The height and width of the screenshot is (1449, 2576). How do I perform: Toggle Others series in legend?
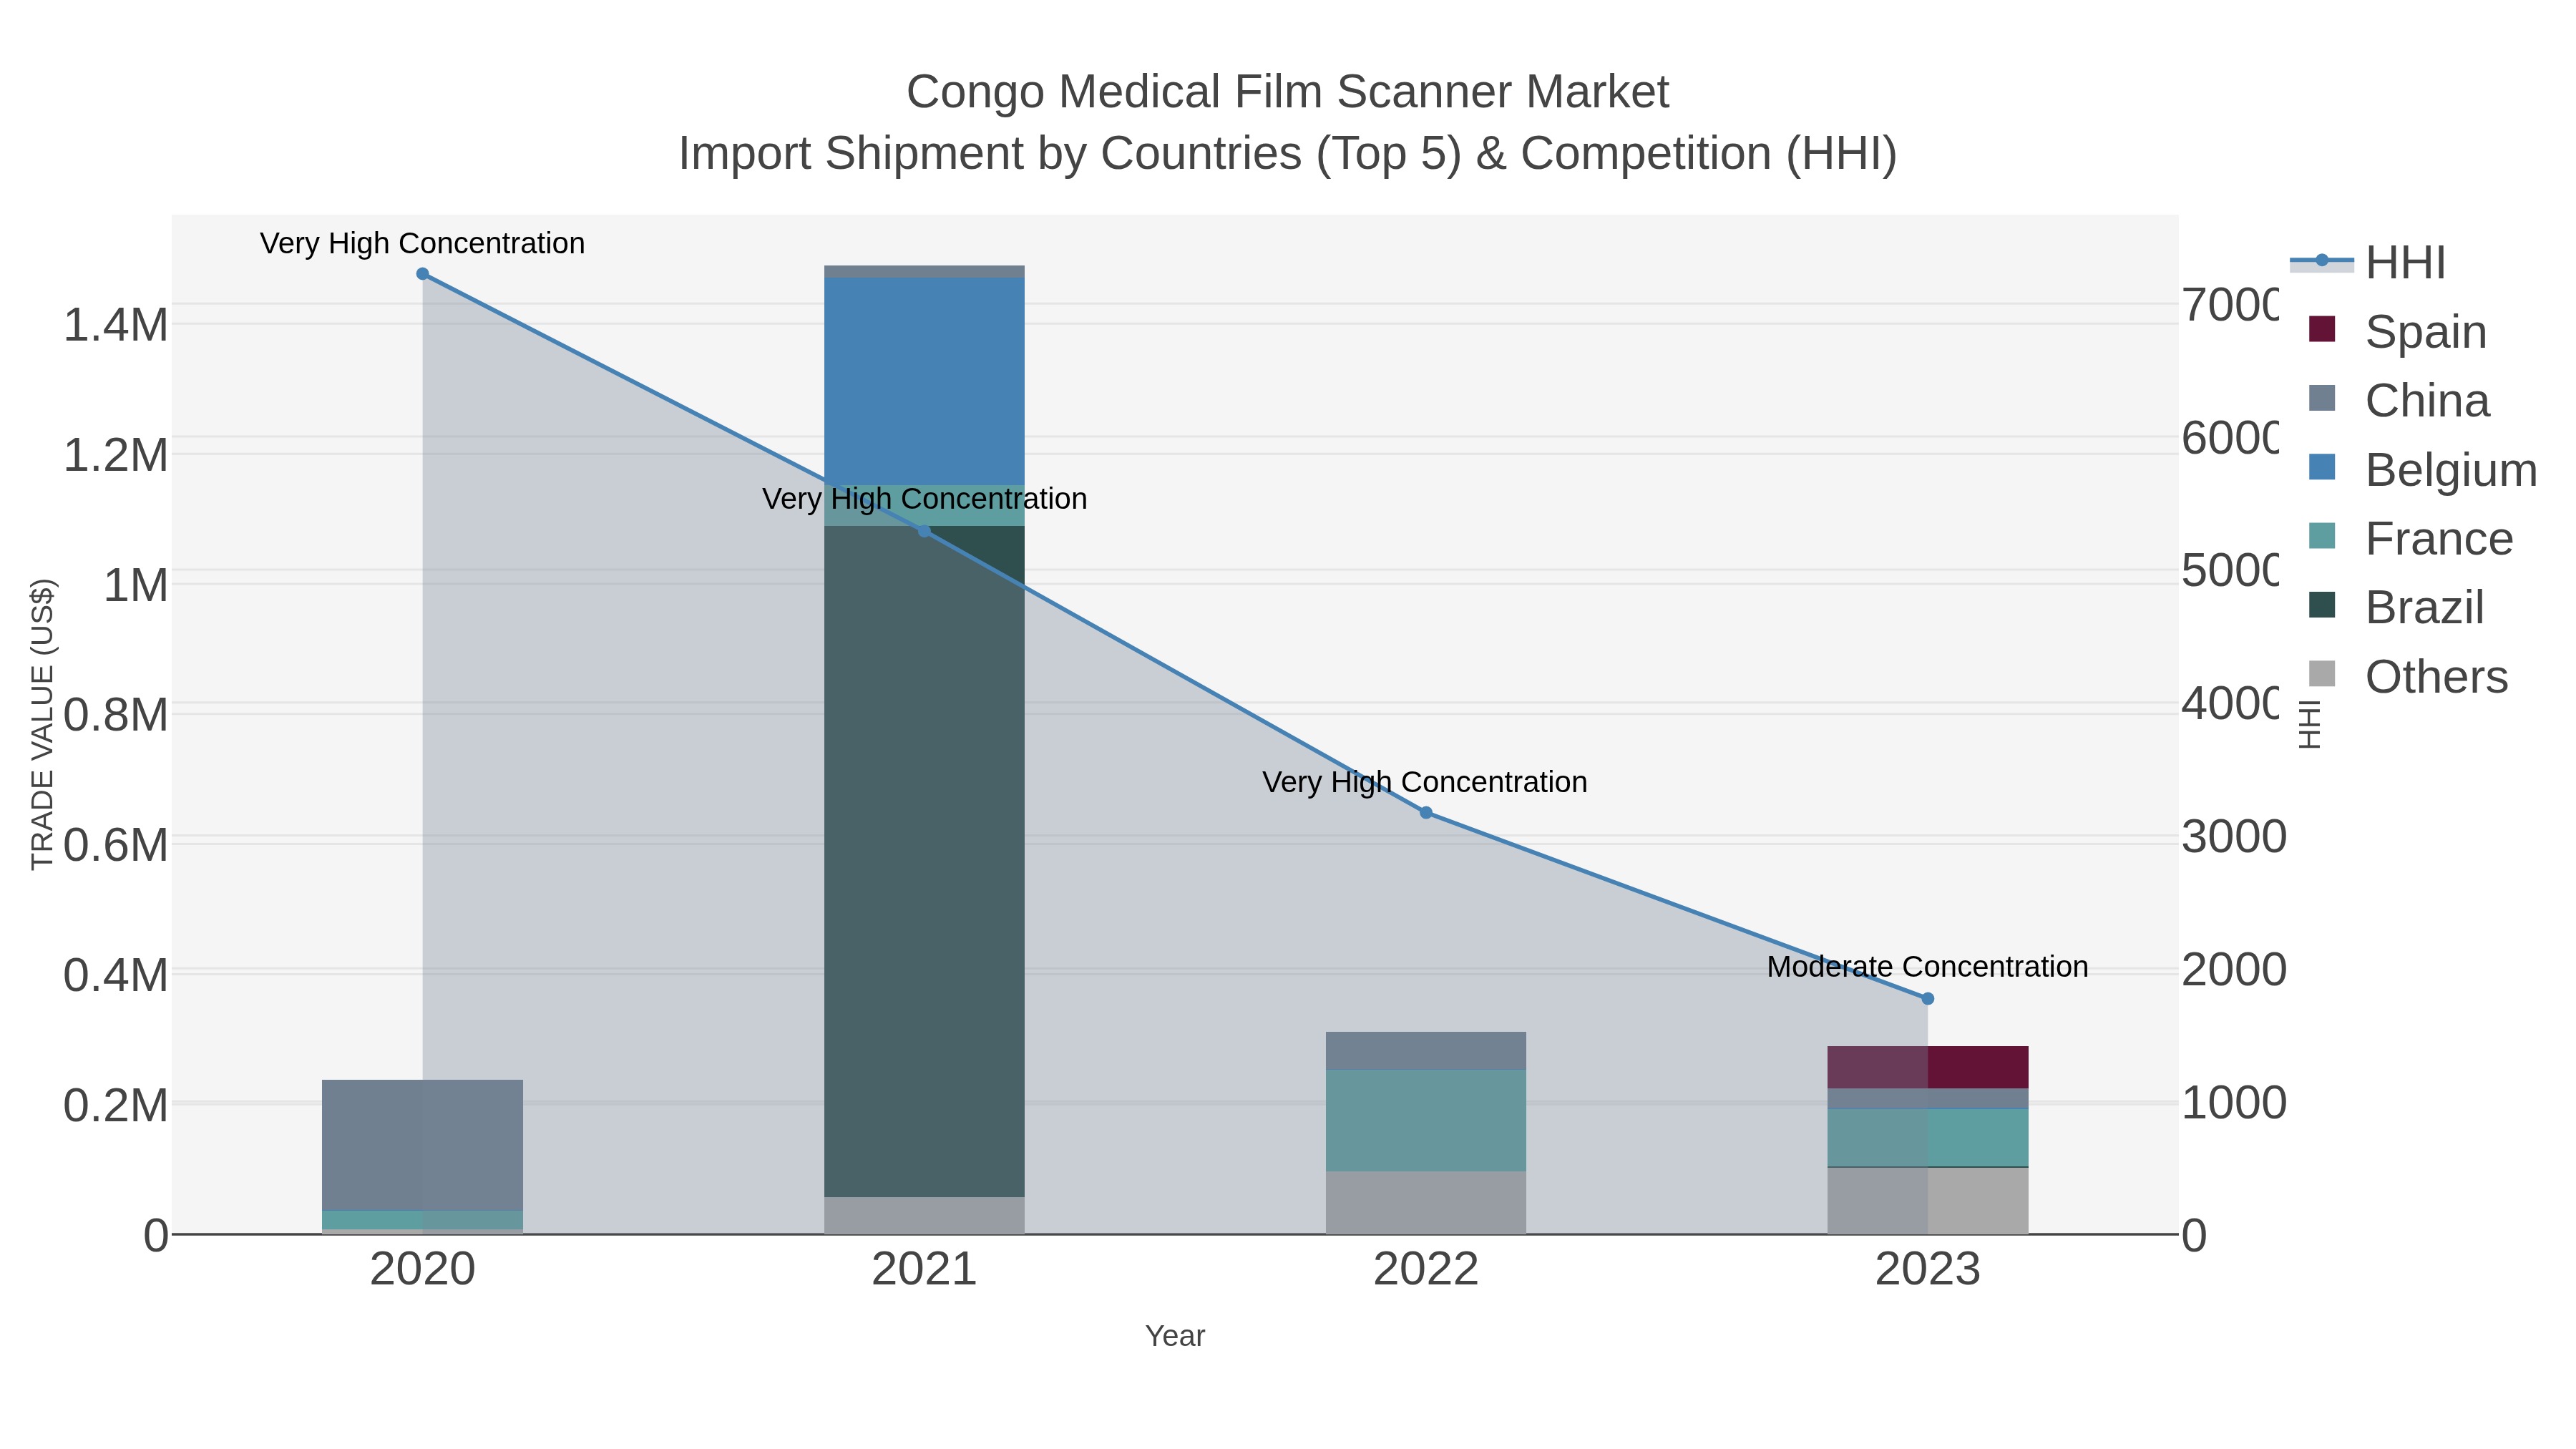click(x=2409, y=676)
